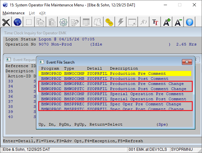
Task: Open the eXit menu
Action: pos(42,13)
